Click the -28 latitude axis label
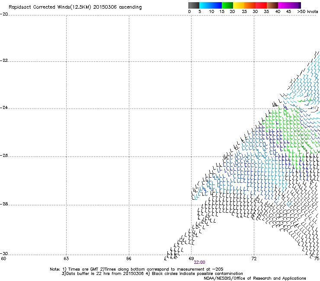Image resolution: width=320 pixels, height=281 pixels. coord(4,204)
